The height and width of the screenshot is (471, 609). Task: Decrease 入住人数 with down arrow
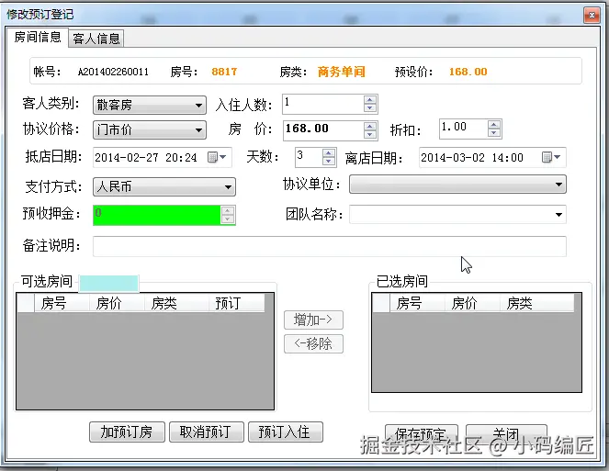[x=370, y=108]
